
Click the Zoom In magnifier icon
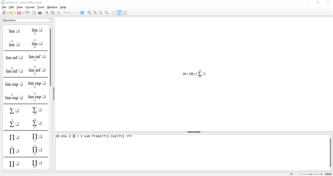pyautogui.click(x=89, y=13)
